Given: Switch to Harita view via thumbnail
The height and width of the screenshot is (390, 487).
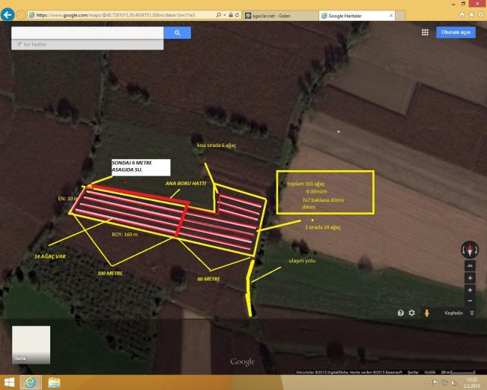Looking at the screenshot, I should pyautogui.click(x=31, y=344).
